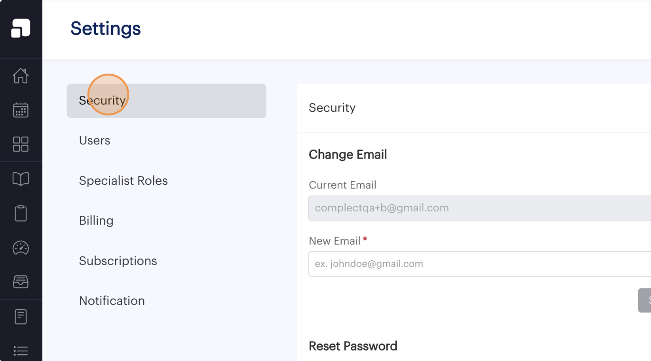Click the app logo in the sidebar

[x=21, y=28]
